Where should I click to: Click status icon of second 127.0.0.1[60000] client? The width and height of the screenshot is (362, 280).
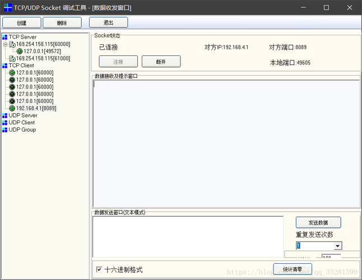click(x=12, y=80)
